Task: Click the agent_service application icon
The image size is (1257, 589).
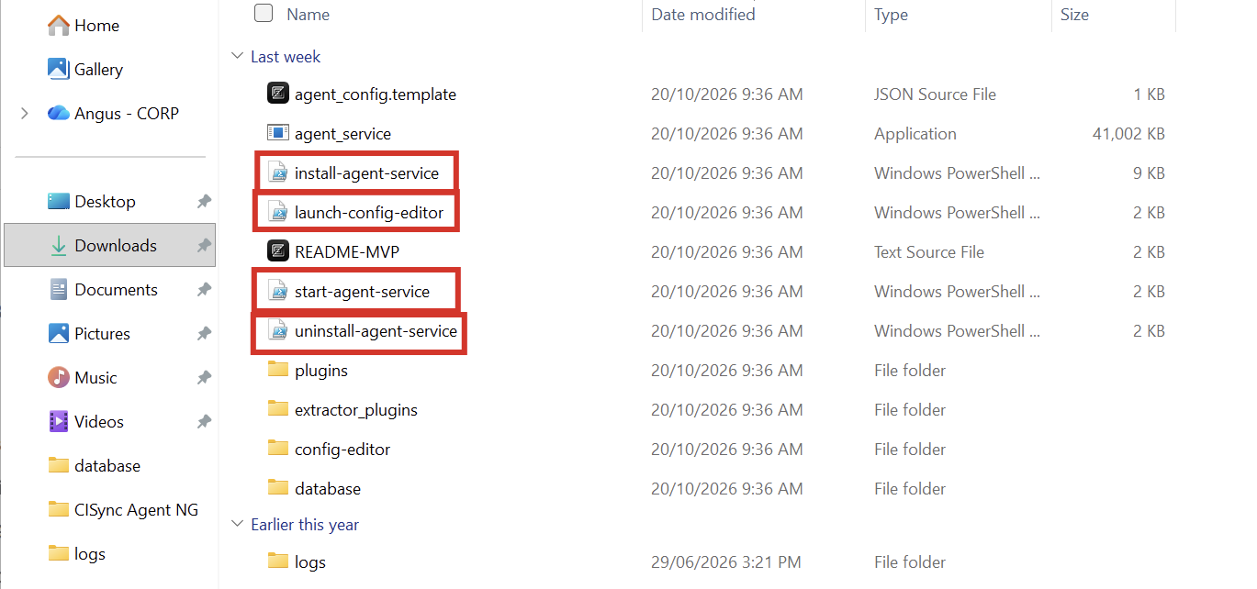Action: 278,133
